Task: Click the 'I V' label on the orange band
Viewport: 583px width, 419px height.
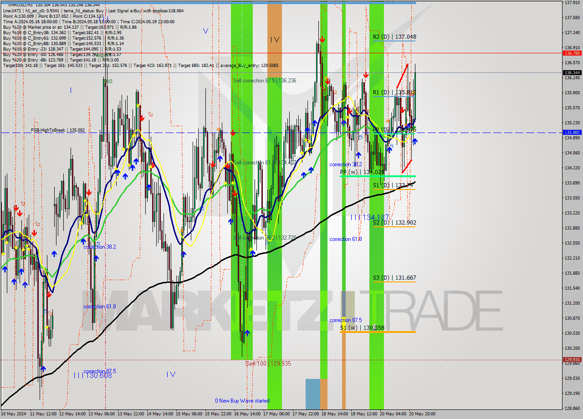Action: click(274, 40)
